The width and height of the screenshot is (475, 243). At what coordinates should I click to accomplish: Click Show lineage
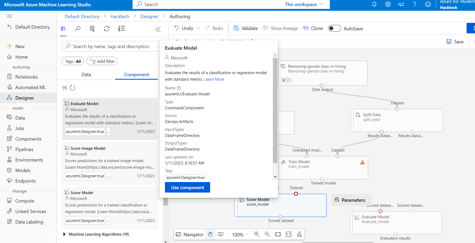[x=280, y=28]
